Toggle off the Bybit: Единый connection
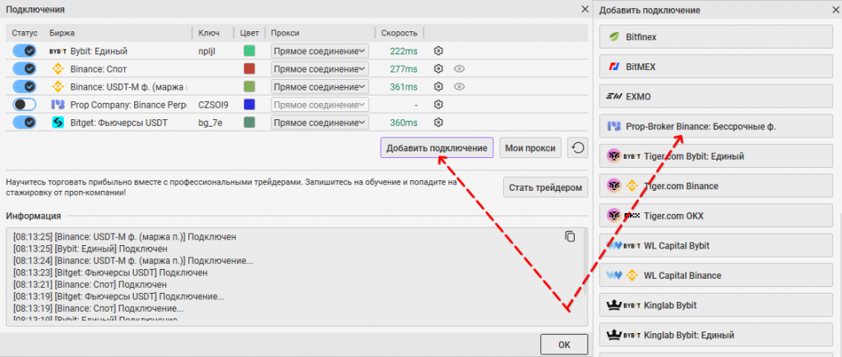Image resolution: width=842 pixels, height=357 pixels. tap(24, 51)
